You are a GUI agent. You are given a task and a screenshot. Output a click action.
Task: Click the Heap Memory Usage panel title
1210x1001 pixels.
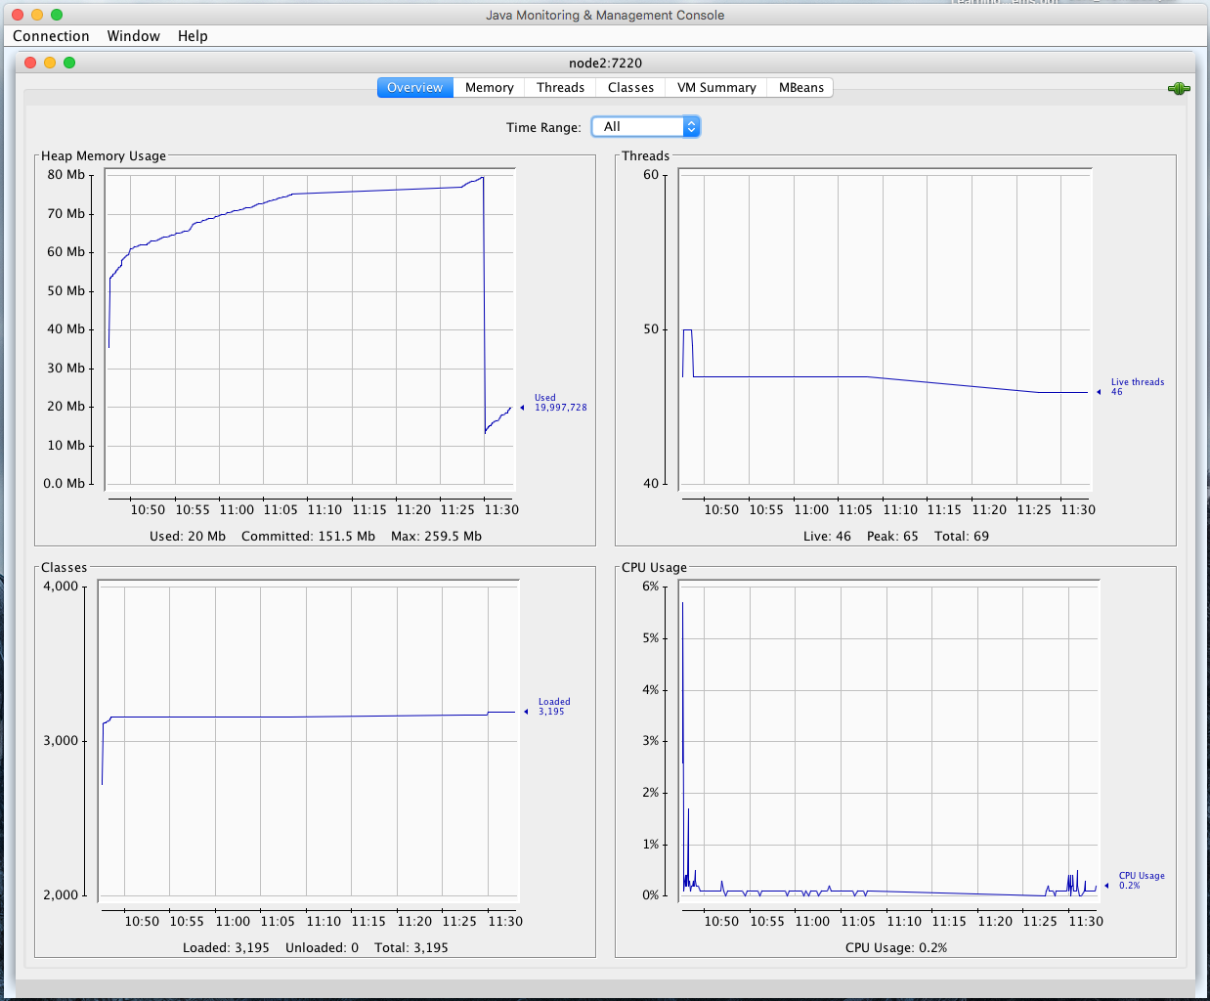coord(104,156)
